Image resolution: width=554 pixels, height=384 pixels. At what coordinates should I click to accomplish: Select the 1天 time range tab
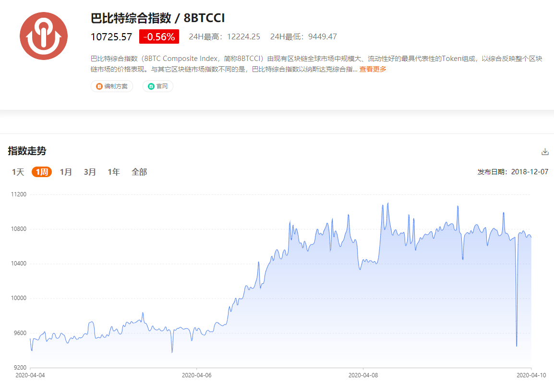[18, 172]
